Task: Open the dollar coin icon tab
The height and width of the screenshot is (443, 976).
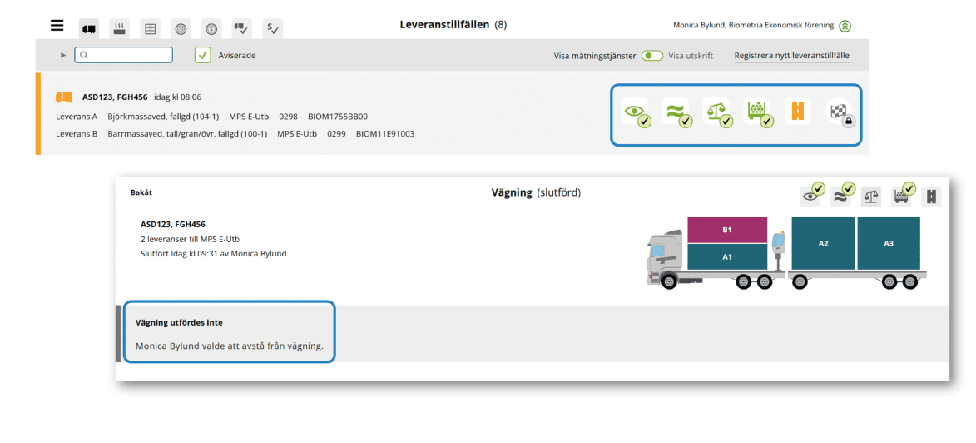Action: (211, 28)
